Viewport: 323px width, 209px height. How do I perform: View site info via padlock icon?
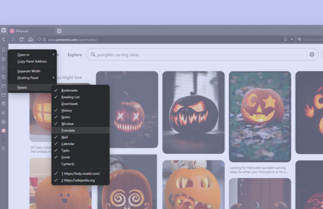[44, 39]
